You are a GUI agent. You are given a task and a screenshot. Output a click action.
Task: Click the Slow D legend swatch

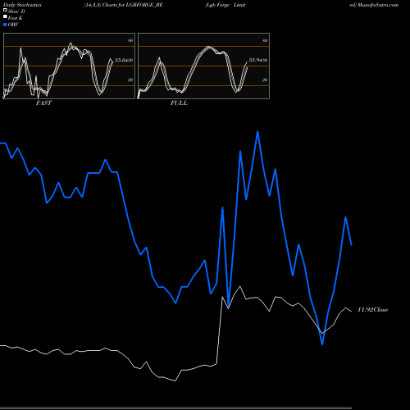(5, 11)
